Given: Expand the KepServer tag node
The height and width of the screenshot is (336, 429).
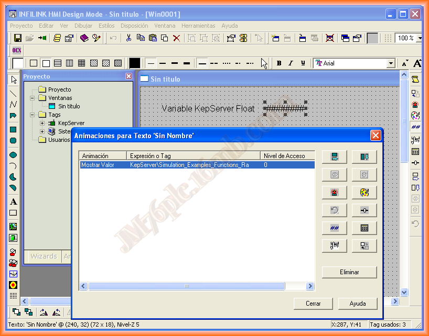Looking at the screenshot, I should point(42,123).
